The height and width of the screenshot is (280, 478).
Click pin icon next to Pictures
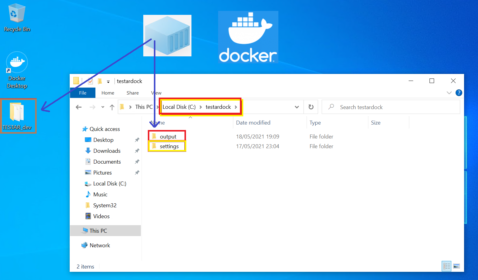[137, 172]
